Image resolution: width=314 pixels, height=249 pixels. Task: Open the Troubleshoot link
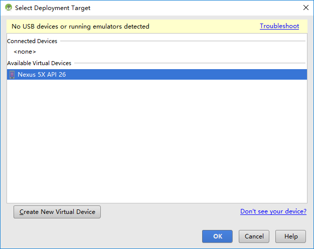coord(279,26)
